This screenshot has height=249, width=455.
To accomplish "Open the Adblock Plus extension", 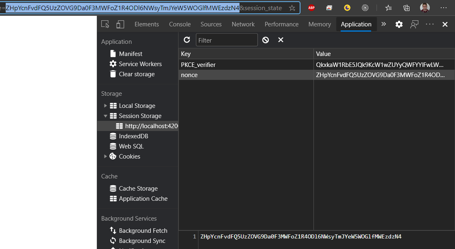I will click(x=311, y=7).
